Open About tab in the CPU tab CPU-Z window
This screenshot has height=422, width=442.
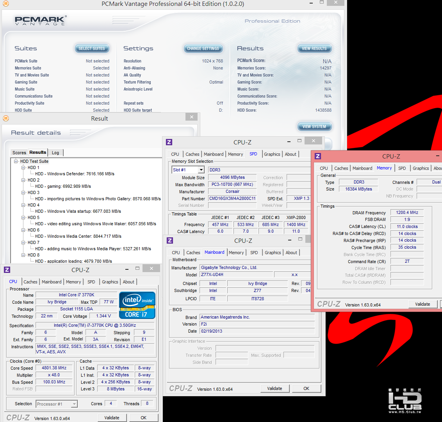pos(128,282)
